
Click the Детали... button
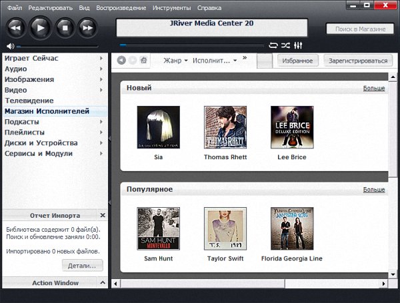(83, 265)
